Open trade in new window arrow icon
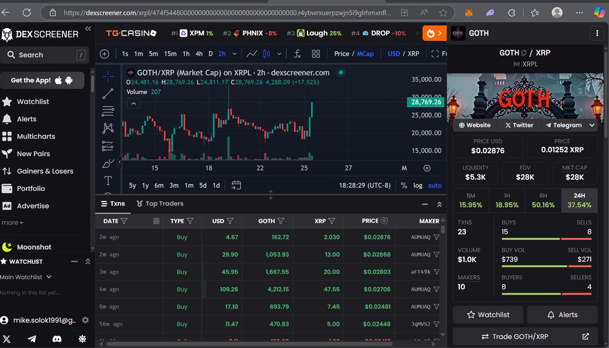The image size is (609, 348). (585, 336)
